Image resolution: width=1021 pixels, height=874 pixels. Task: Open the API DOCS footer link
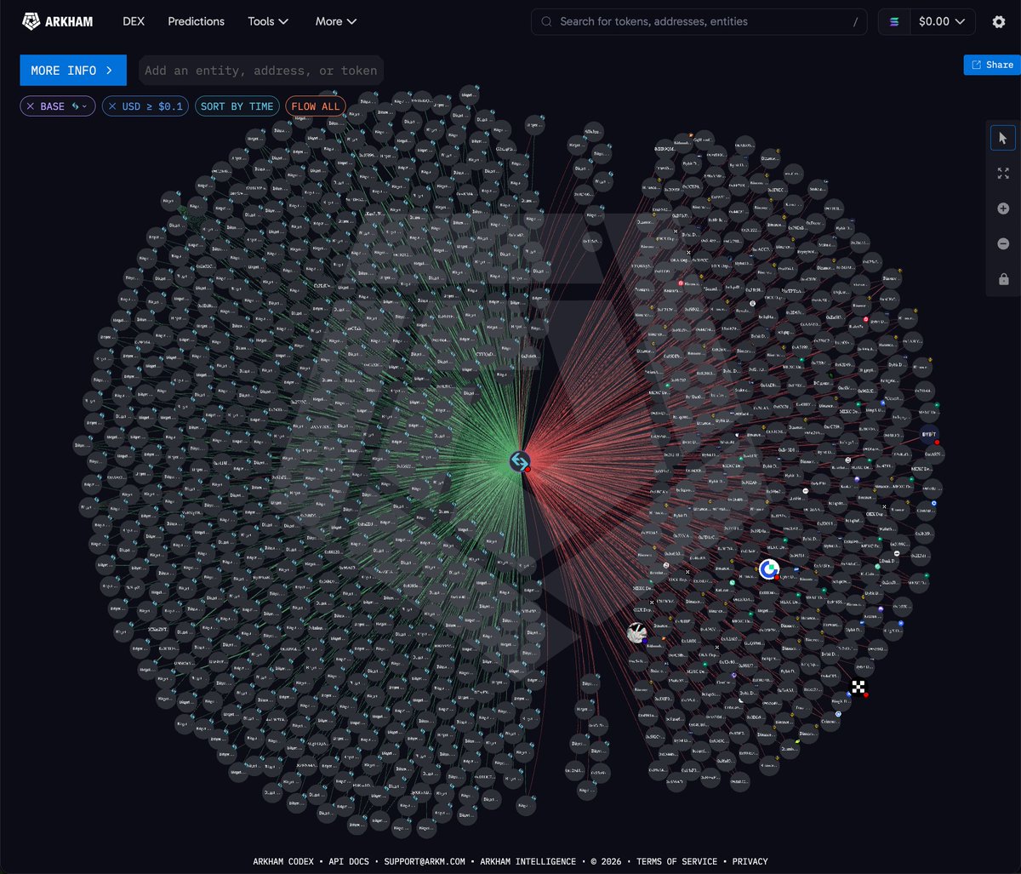coord(349,861)
